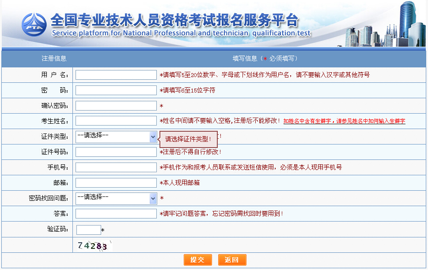428x270 pixels.
Task: Click the candidate name (考生姓名) field
Action: [116, 121]
